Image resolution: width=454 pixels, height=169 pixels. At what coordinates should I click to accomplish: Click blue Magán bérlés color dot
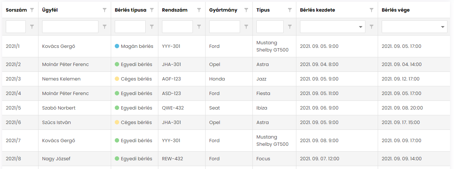click(x=117, y=46)
